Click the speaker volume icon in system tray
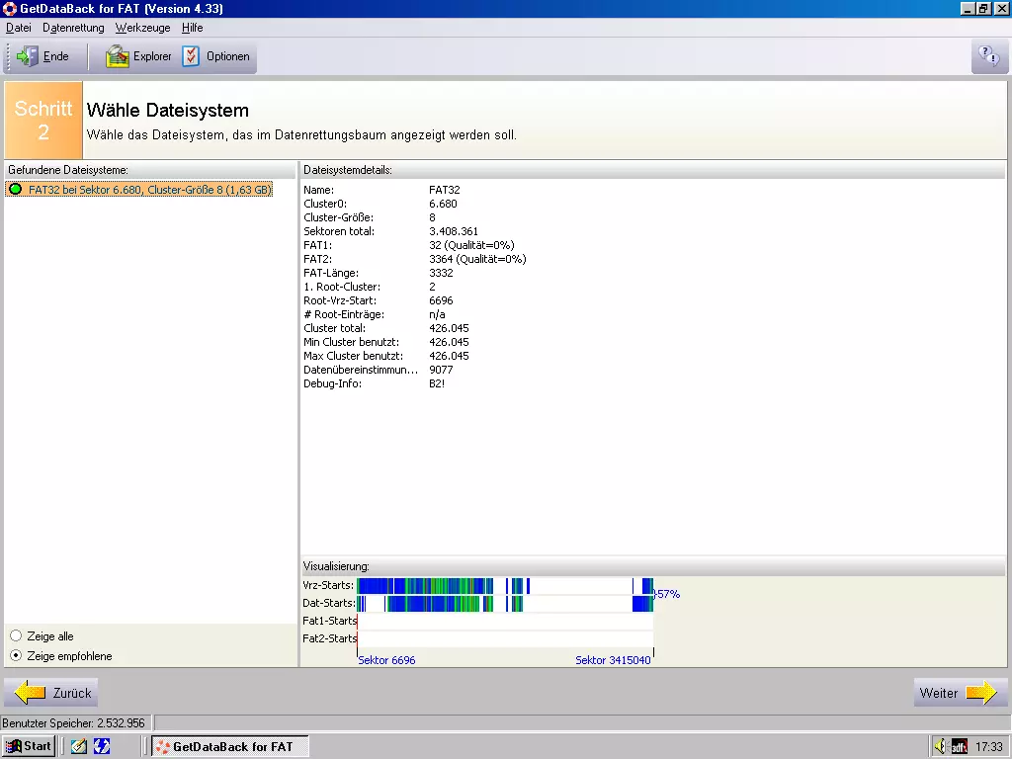 click(x=940, y=746)
